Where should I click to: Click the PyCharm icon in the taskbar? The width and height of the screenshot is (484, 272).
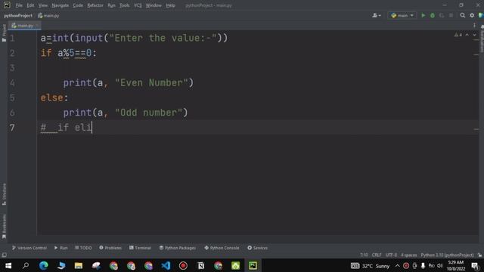point(253,265)
